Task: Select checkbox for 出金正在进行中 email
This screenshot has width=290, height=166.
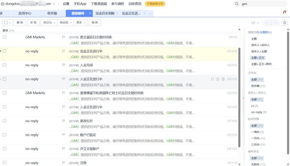Action: tap(4, 51)
